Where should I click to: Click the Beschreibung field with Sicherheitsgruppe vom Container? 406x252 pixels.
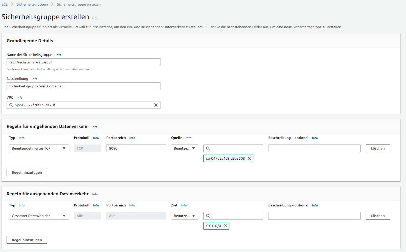pyautogui.click(x=83, y=86)
